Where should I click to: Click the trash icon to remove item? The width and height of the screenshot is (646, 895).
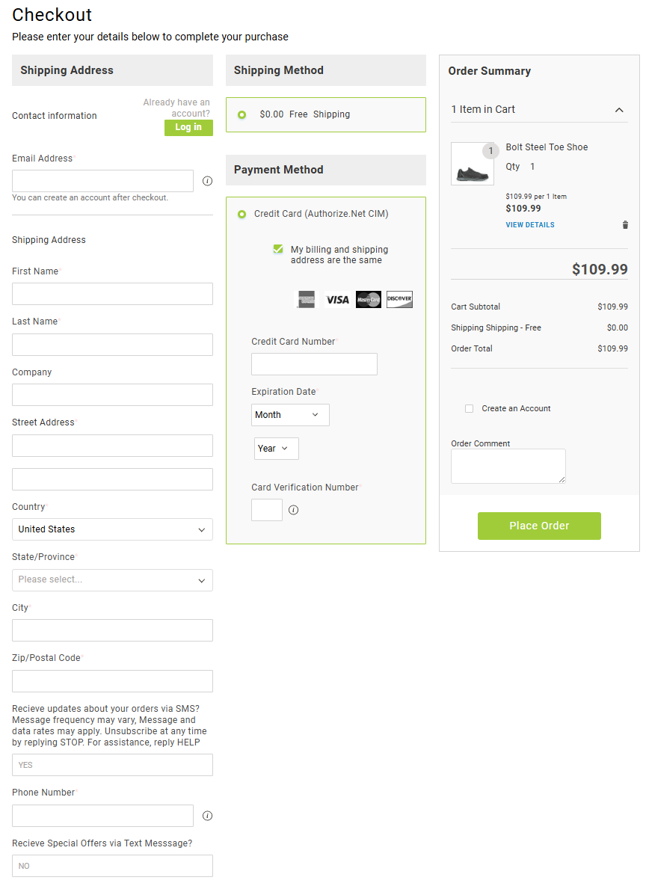tap(625, 225)
